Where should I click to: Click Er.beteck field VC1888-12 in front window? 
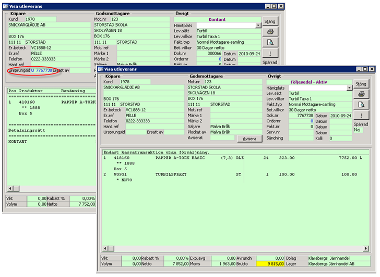[x=155, y=110]
